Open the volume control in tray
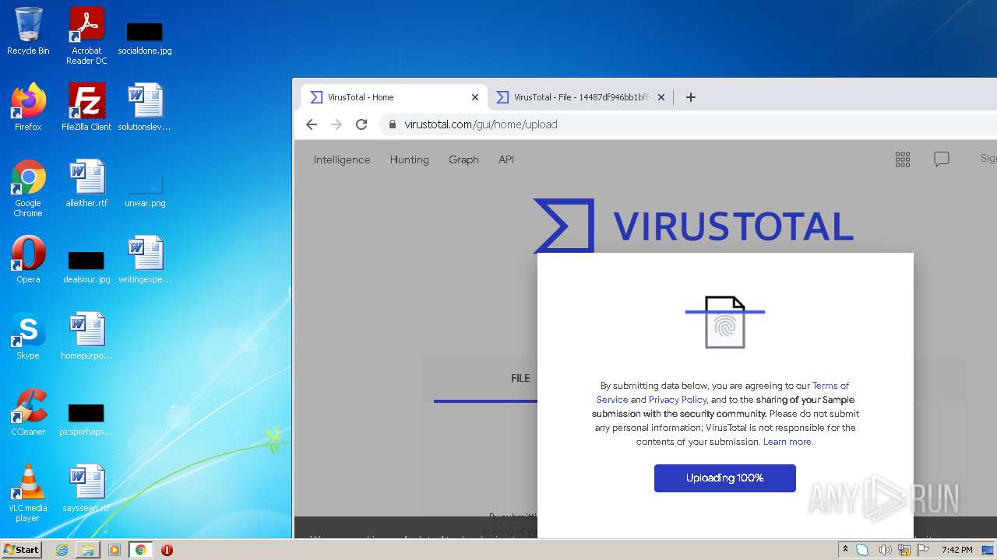This screenshot has width=997, height=560. tap(885, 550)
